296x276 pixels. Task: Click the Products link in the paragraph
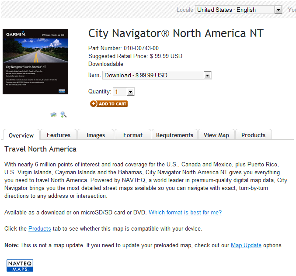pos(40,228)
